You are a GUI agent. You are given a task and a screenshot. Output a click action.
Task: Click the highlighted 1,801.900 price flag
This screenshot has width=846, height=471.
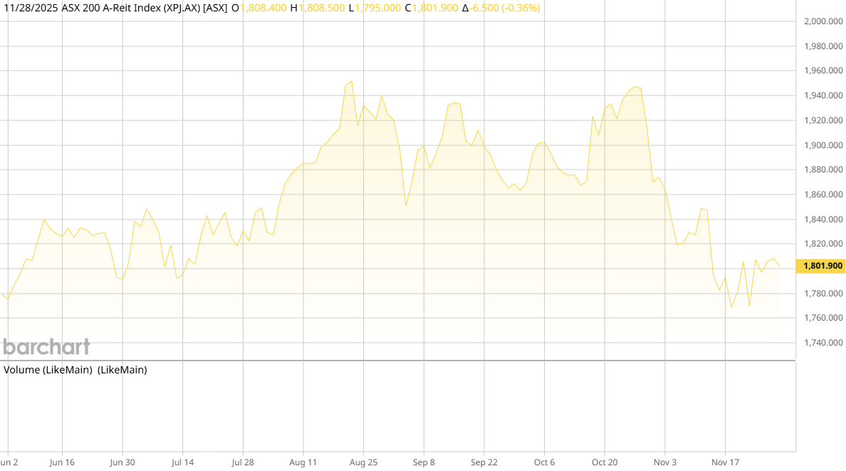[x=822, y=265]
